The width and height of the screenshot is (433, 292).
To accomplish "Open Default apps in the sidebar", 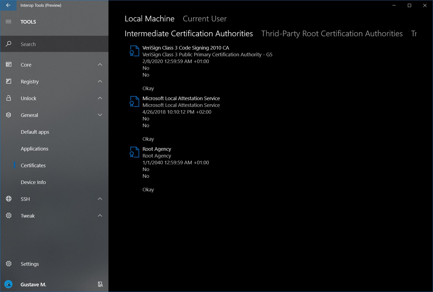I will click(x=35, y=132).
